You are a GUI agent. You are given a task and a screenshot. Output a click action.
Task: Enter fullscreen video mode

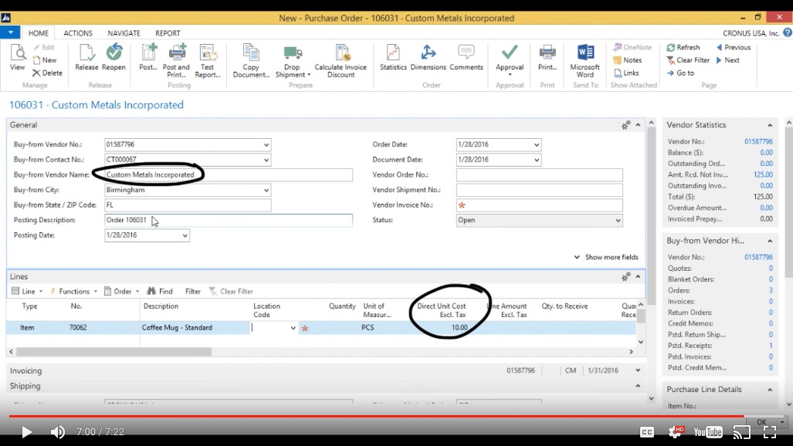(x=770, y=432)
